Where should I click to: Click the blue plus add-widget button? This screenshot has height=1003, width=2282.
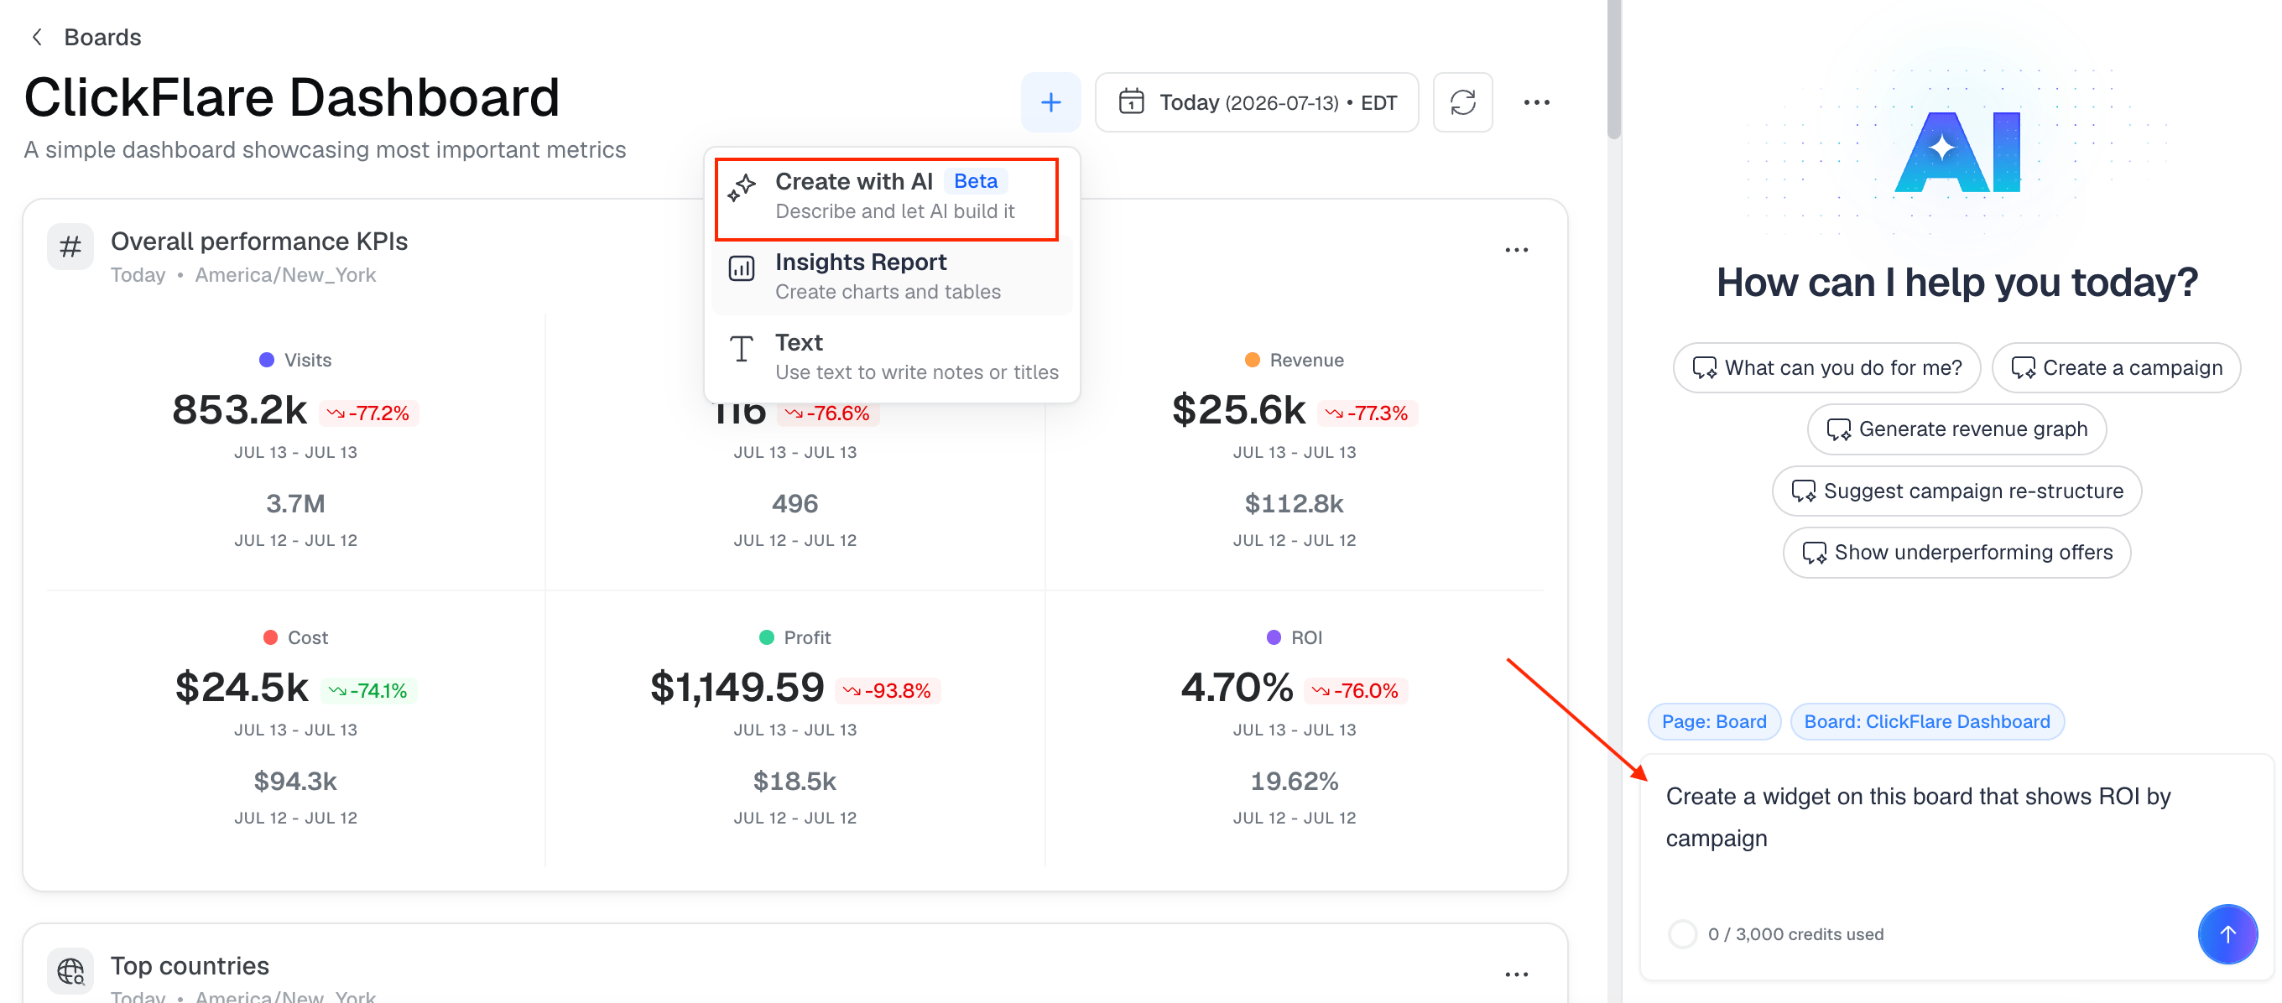(x=1050, y=102)
